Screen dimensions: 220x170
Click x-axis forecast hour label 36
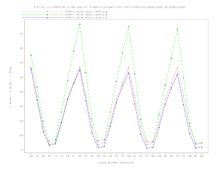tap(104, 156)
